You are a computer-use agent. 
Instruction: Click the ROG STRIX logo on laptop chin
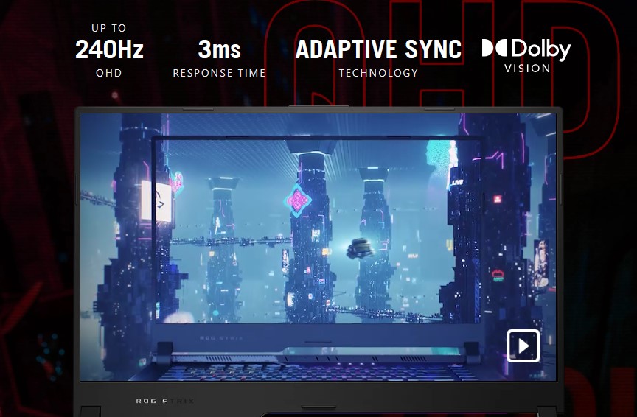click(165, 402)
